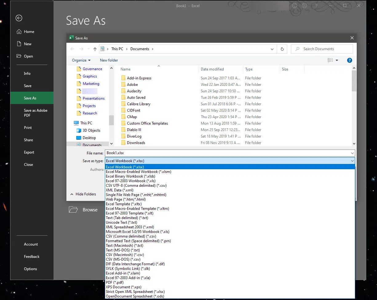Select the 3D Objects tree item
The width and height of the screenshot is (377, 300).
tap(91, 130)
